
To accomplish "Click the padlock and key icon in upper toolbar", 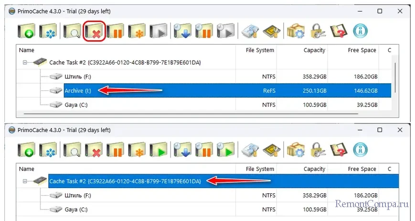I will 318,32.
